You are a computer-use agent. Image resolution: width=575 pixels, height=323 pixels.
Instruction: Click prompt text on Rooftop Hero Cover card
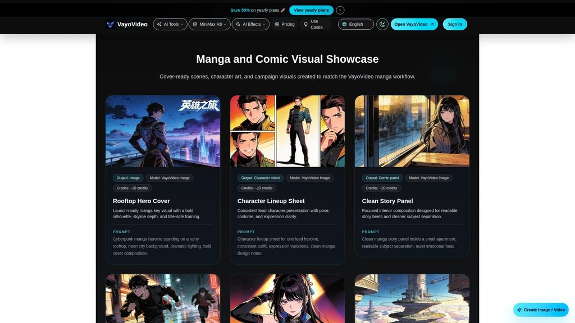[x=162, y=246]
